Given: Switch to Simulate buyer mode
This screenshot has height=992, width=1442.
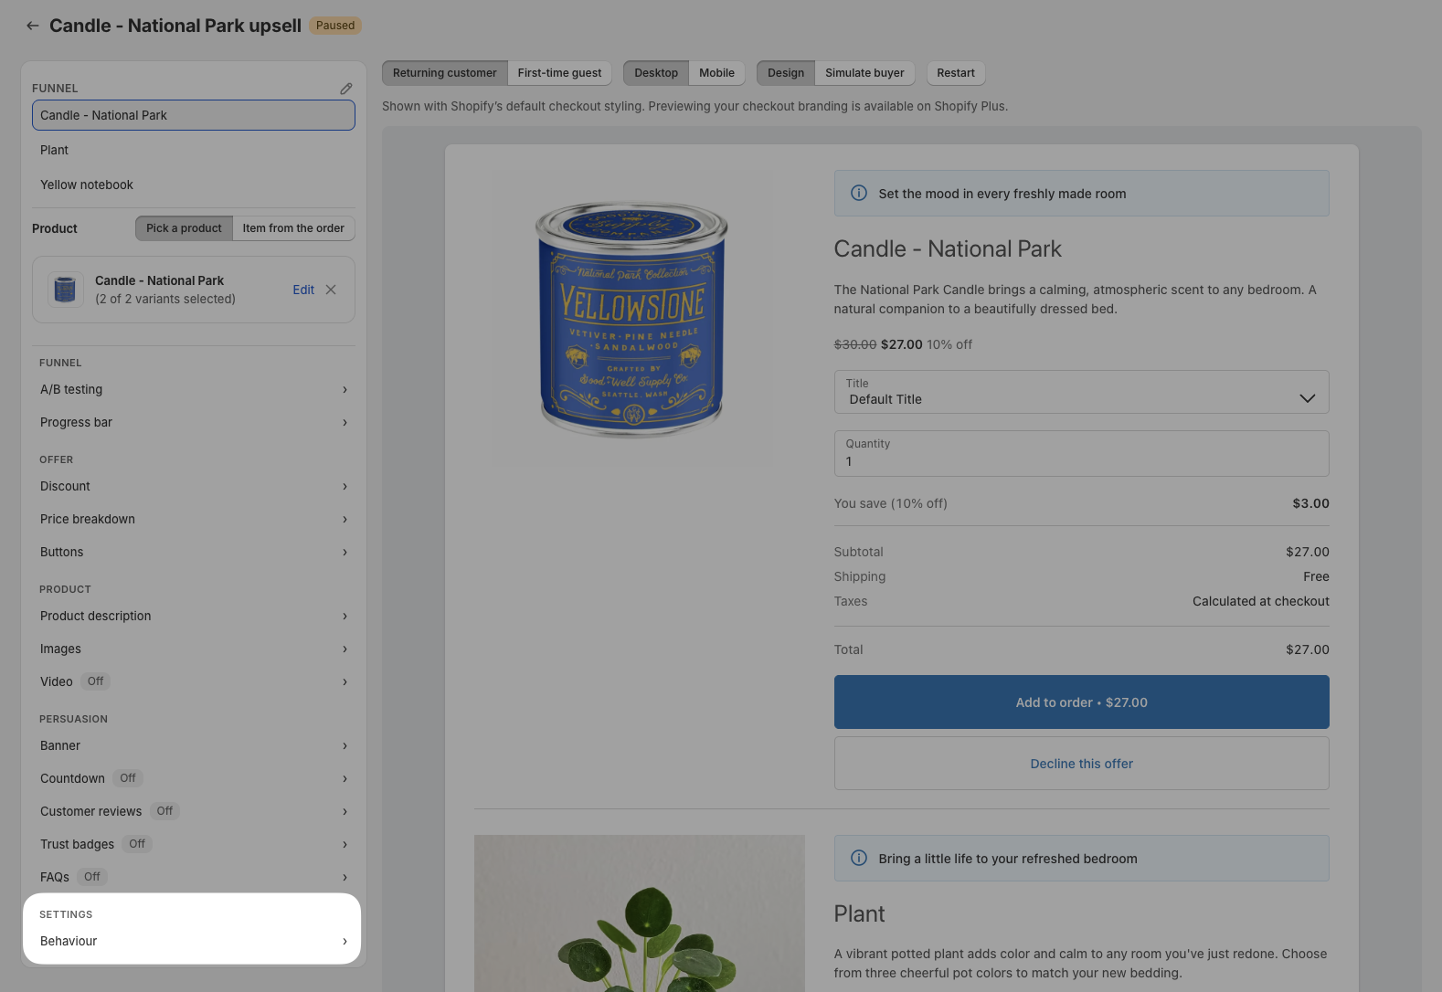Looking at the screenshot, I should (x=864, y=73).
